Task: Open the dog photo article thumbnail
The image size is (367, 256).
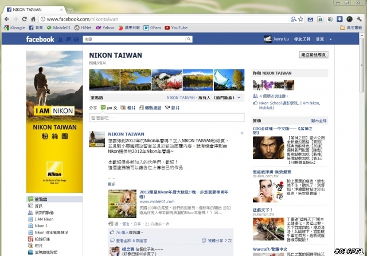Action: coord(122,204)
